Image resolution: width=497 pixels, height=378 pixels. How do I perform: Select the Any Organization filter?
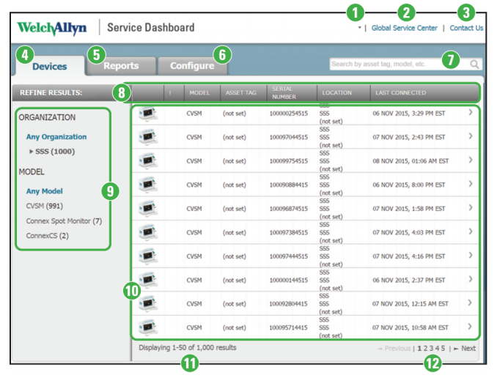coord(56,137)
